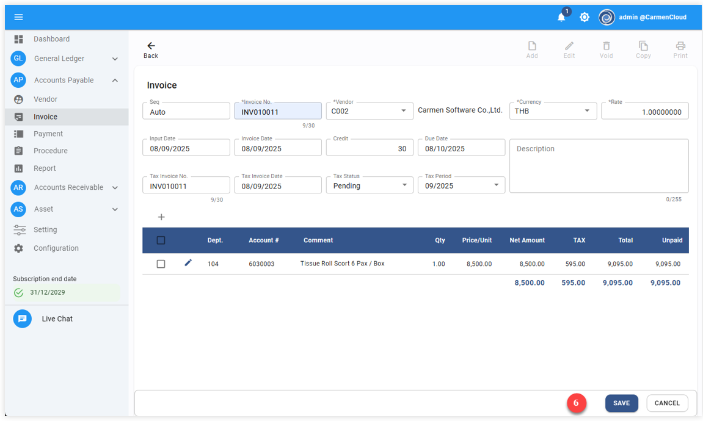Click into the Description text field
The image size is (703, 421).
pyautogui.click(x=599, y=166)
